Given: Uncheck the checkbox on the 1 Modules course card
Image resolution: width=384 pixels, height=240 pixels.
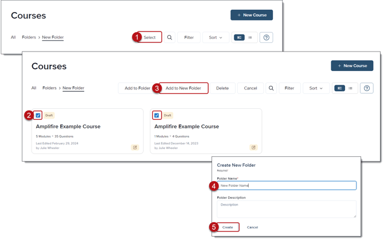Looking at the screenshot, I should tap(156, 115).
